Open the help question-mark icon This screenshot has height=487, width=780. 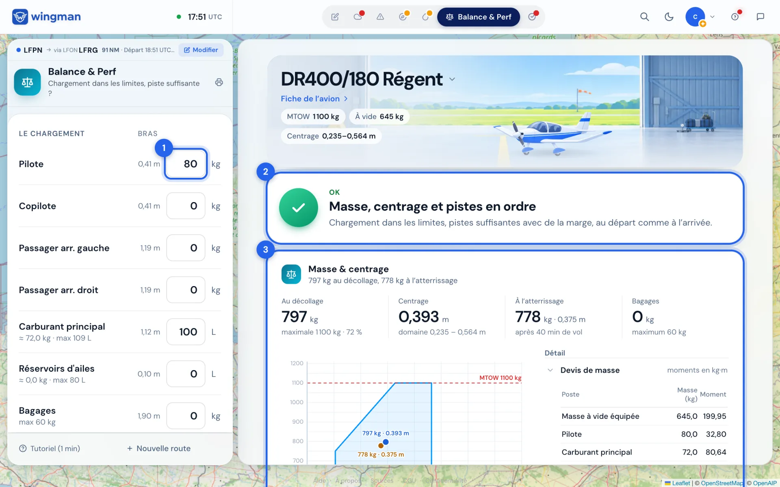pyautogui.click(x=735, y=17)
